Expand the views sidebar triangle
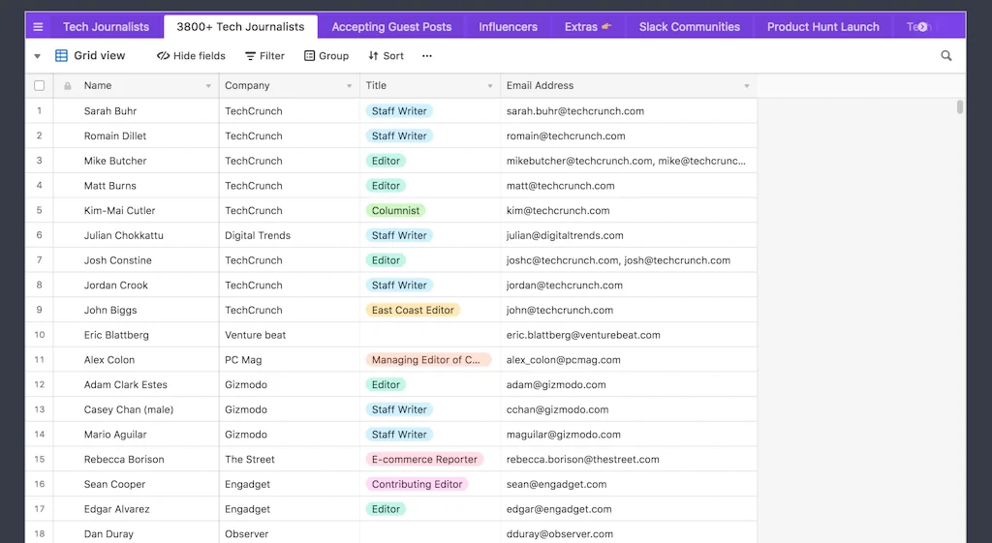Viewport: 992px width, 543px height. (x=38, y=56)
